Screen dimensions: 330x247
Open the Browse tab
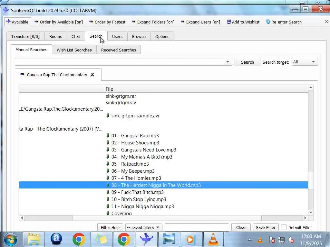(139, 36)
